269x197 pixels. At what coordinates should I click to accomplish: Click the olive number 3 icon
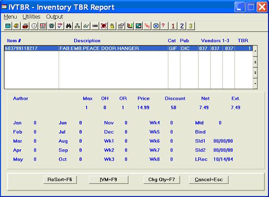point(190,26)
